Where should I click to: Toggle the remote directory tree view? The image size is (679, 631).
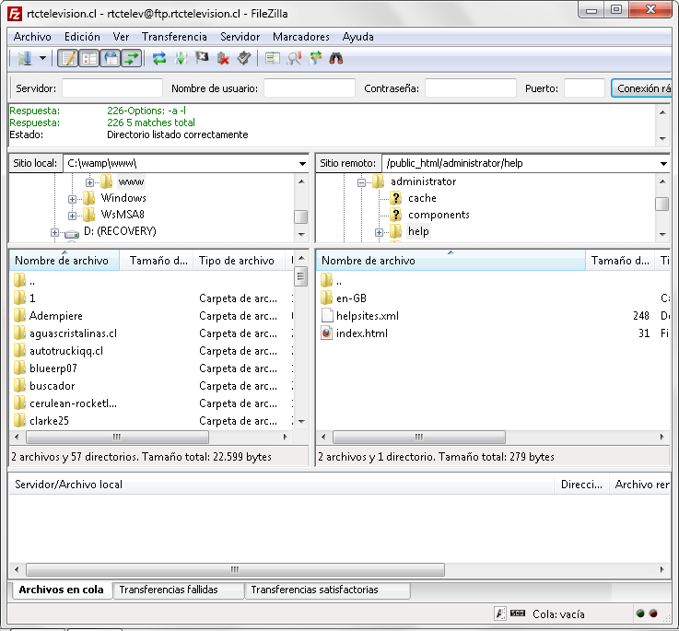pyautogui.click(x=111, y=58)
